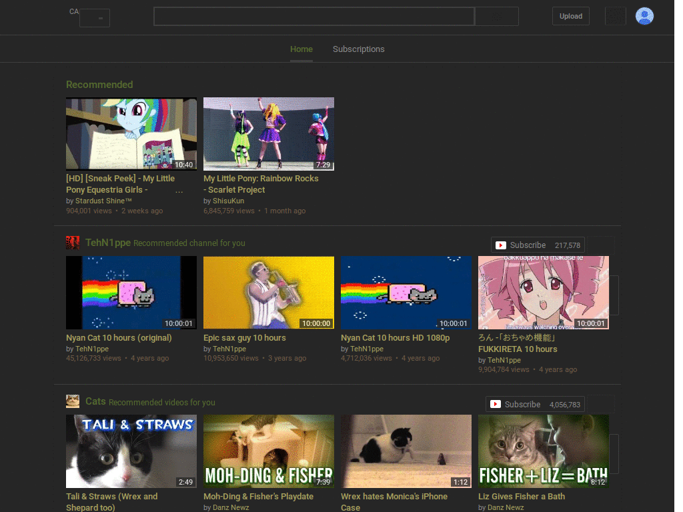Play Nyan Cat HD 1080p thumbnail
The image size is (683, 512).
[x=406, y=293]
